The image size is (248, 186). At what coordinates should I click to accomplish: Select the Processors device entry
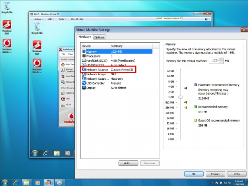[x=93, y=56]
